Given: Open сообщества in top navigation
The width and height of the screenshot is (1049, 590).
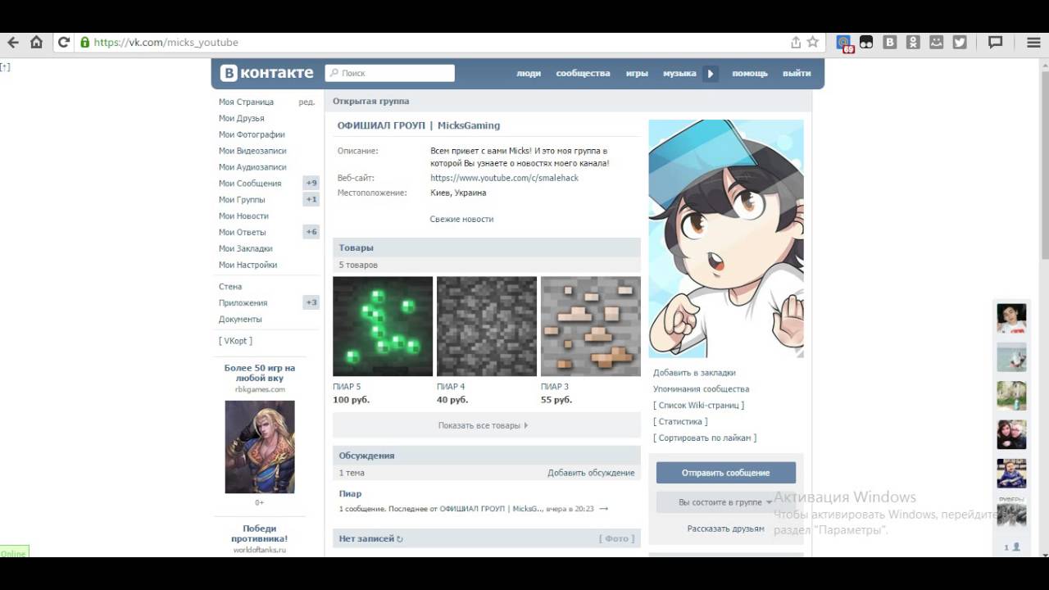Looking at the screenshot, I should (x=583, y=73).
